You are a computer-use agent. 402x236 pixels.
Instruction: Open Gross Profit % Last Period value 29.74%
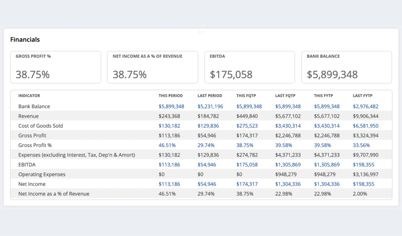pos(206,145)
